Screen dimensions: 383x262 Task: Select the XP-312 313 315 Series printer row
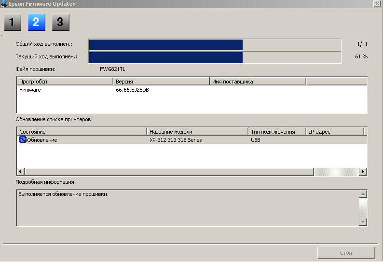tap(176, 140)
